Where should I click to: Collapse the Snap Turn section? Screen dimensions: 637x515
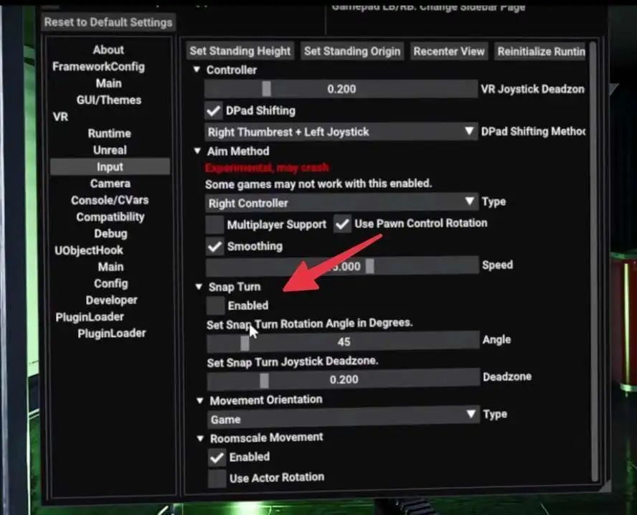click(x=198, y=286)
